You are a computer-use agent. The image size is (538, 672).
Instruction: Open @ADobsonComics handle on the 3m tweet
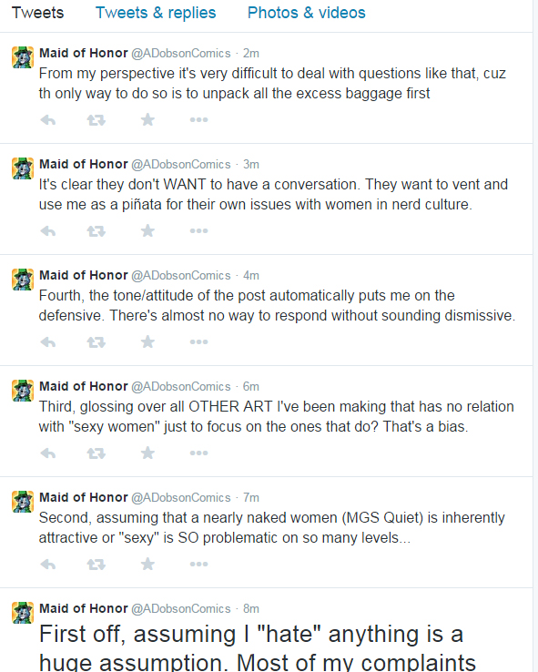[x=181, y=164]
